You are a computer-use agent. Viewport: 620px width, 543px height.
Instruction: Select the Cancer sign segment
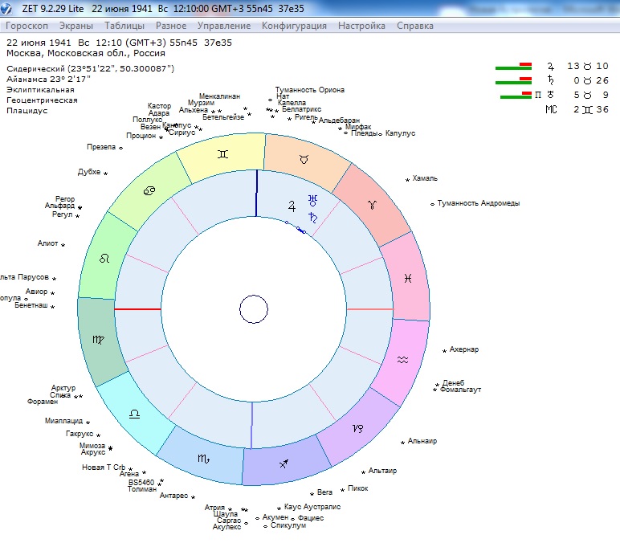point(148,190)
